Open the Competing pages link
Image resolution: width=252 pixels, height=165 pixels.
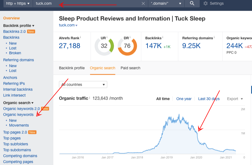[x=18, y=162]
